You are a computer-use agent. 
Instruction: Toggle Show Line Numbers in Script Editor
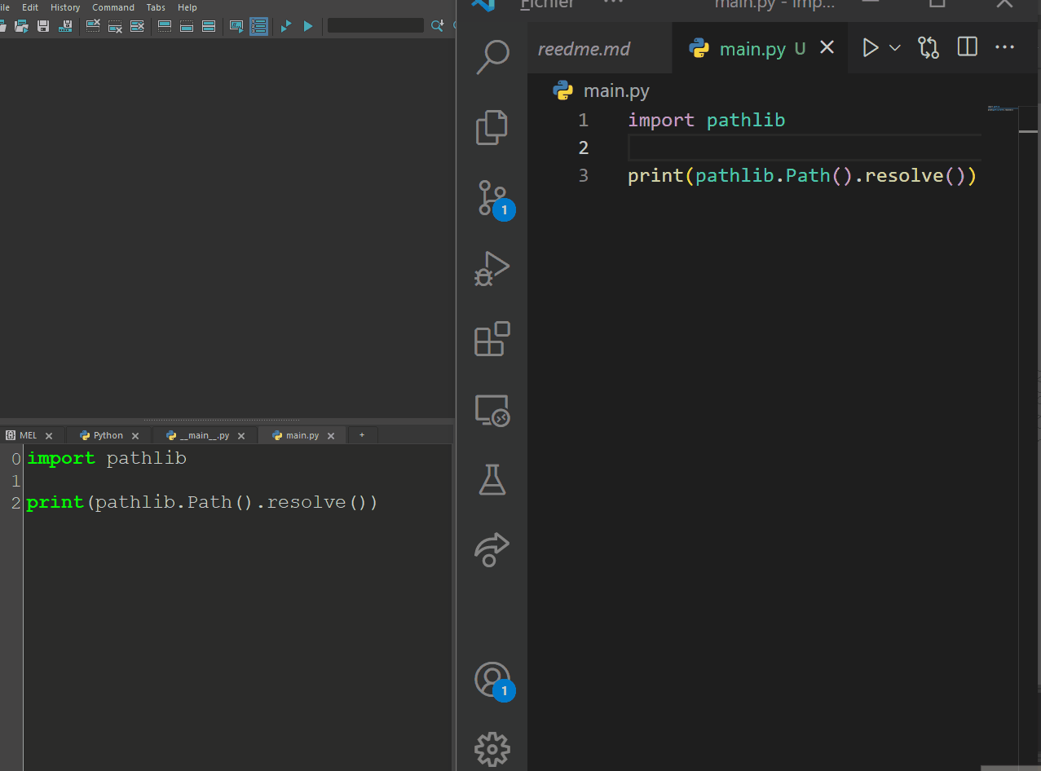tap(258, 26)
